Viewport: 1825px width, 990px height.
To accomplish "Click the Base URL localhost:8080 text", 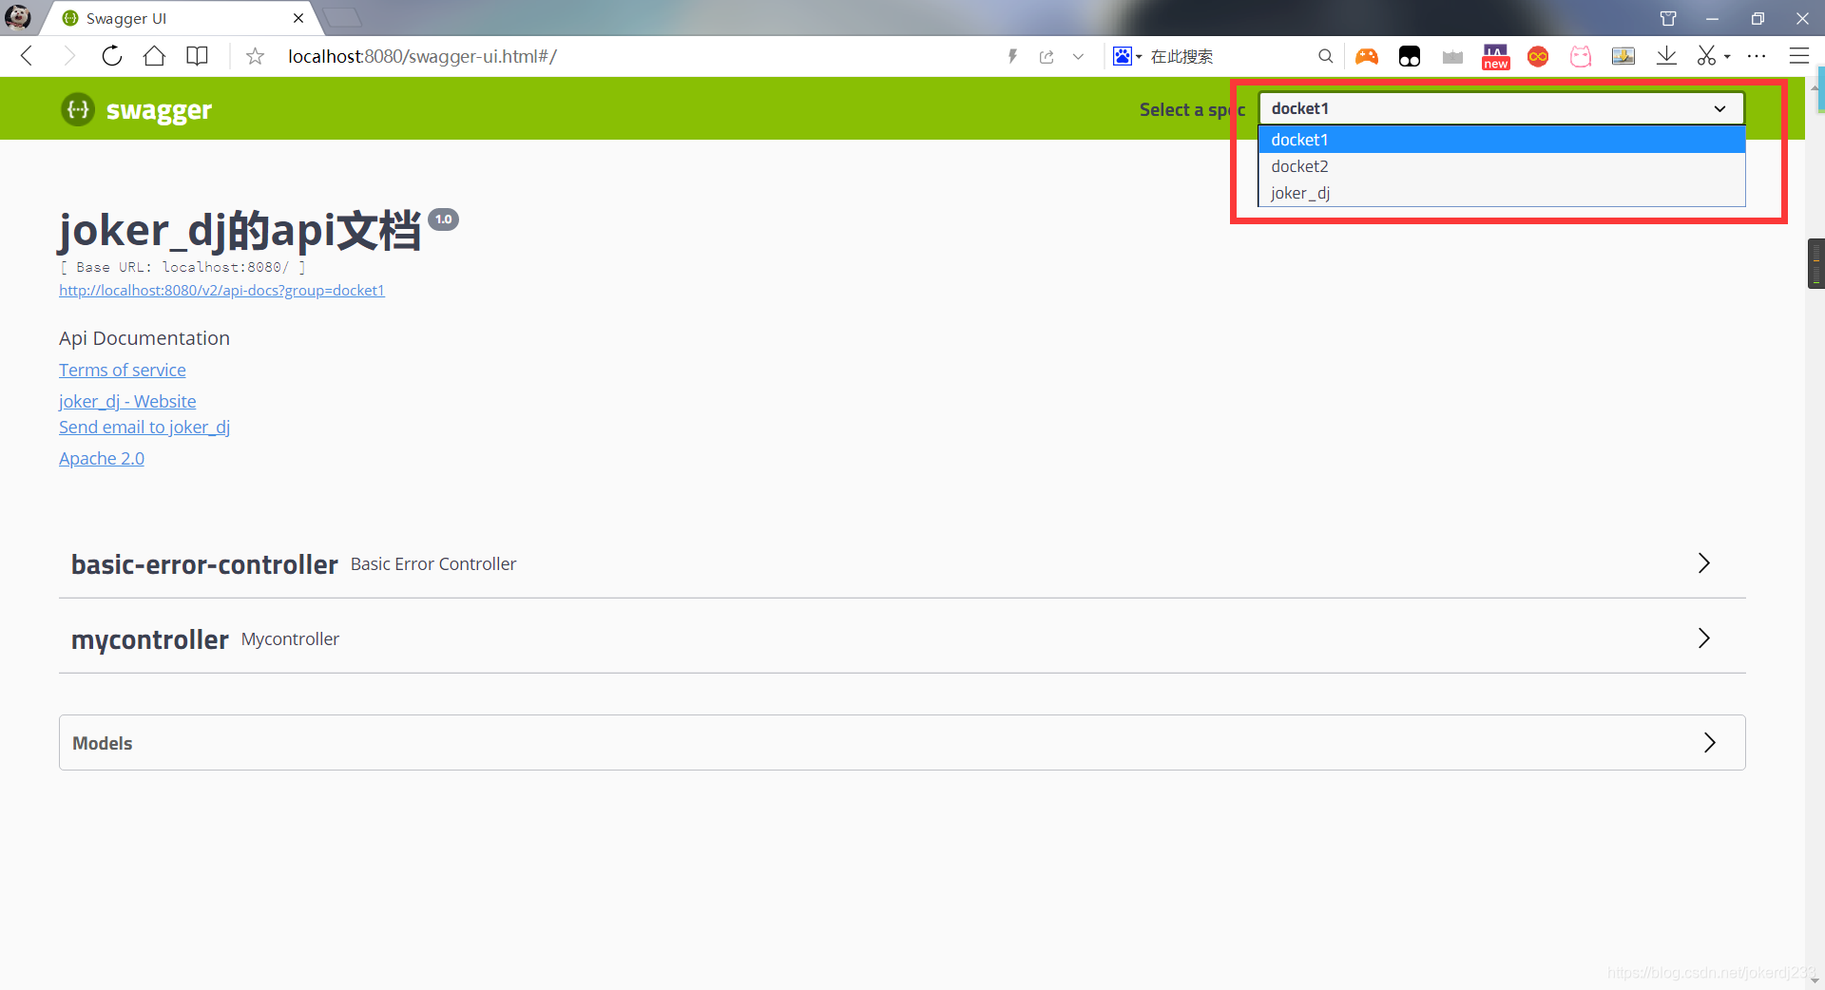I will [182, 267].
